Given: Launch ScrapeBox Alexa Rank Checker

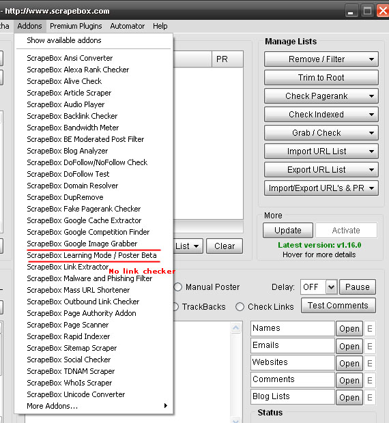Looking at the screenshot, I should click(93, 70).
